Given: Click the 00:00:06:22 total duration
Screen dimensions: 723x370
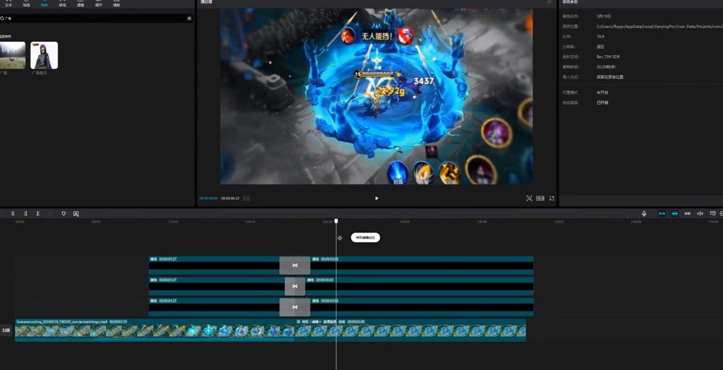Looking at the screenshot, I should coord(230,198).
